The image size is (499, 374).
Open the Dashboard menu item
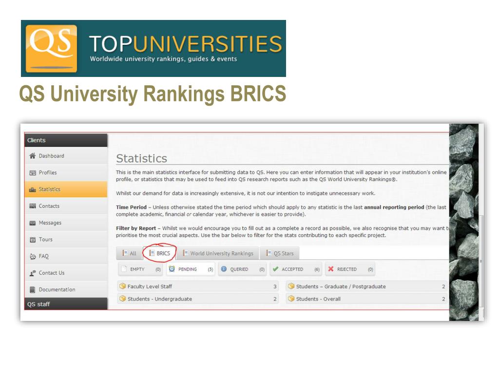[66, 156]
